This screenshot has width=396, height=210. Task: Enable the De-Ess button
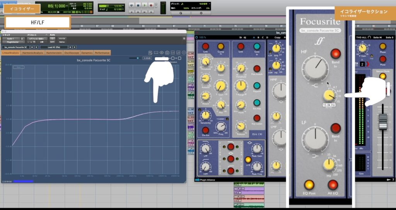tap(206, 130)
